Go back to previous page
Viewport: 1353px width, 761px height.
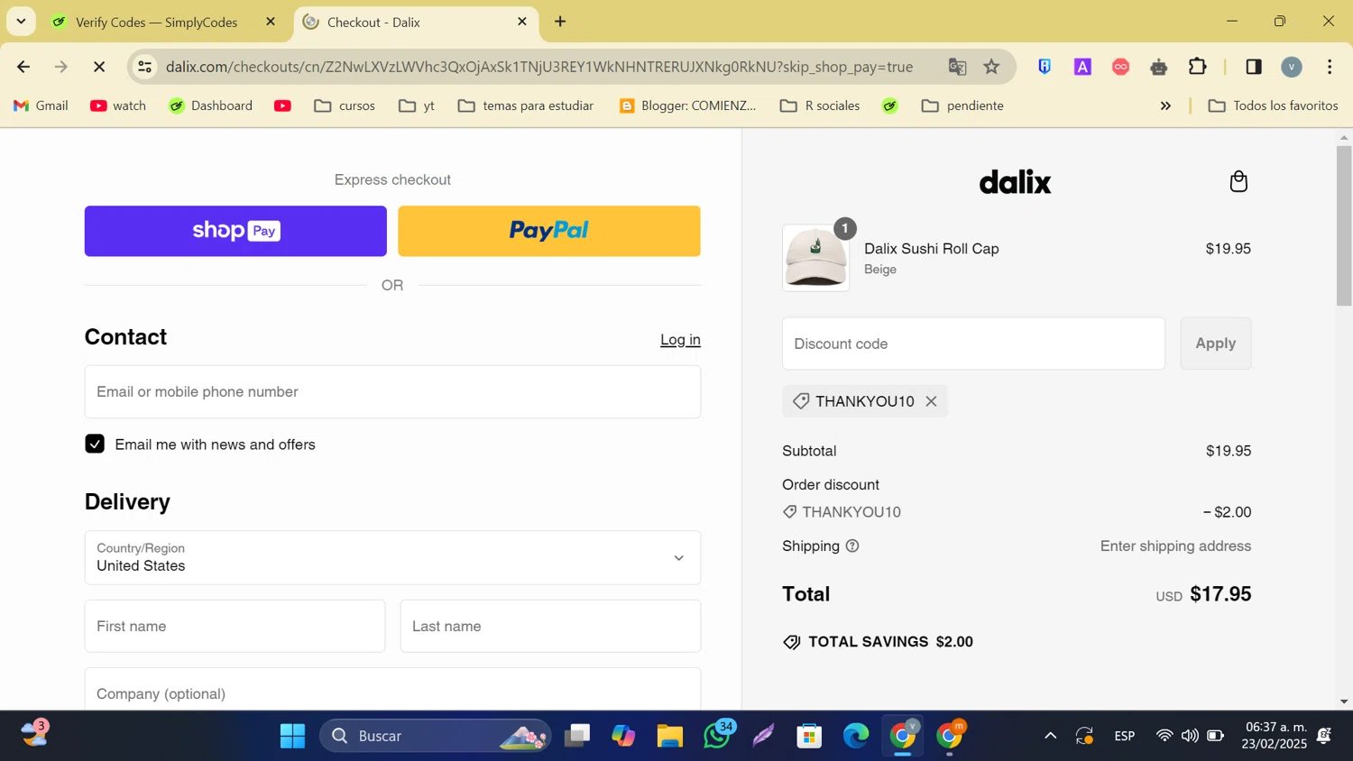coord(23,67)
